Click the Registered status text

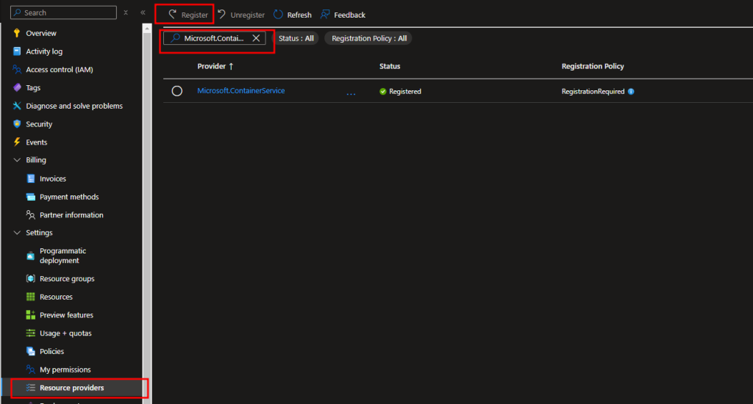pyautogui.click(x=405, y=92)
